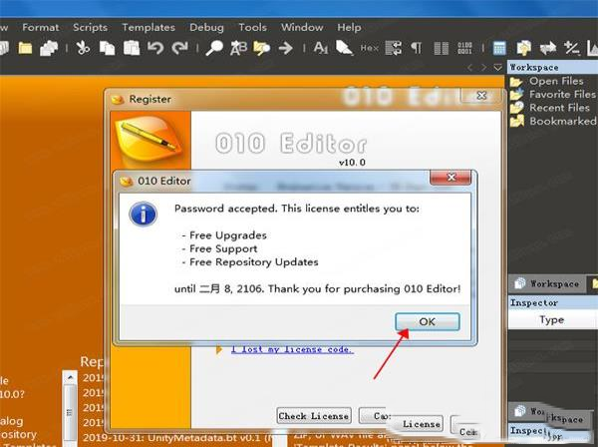Open the Tools menu
598x447 pixels.
tap(252, 28)
